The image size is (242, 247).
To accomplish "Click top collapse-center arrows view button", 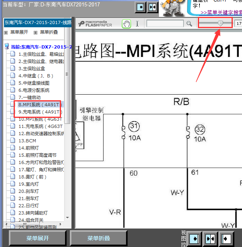I will (153, 7).
